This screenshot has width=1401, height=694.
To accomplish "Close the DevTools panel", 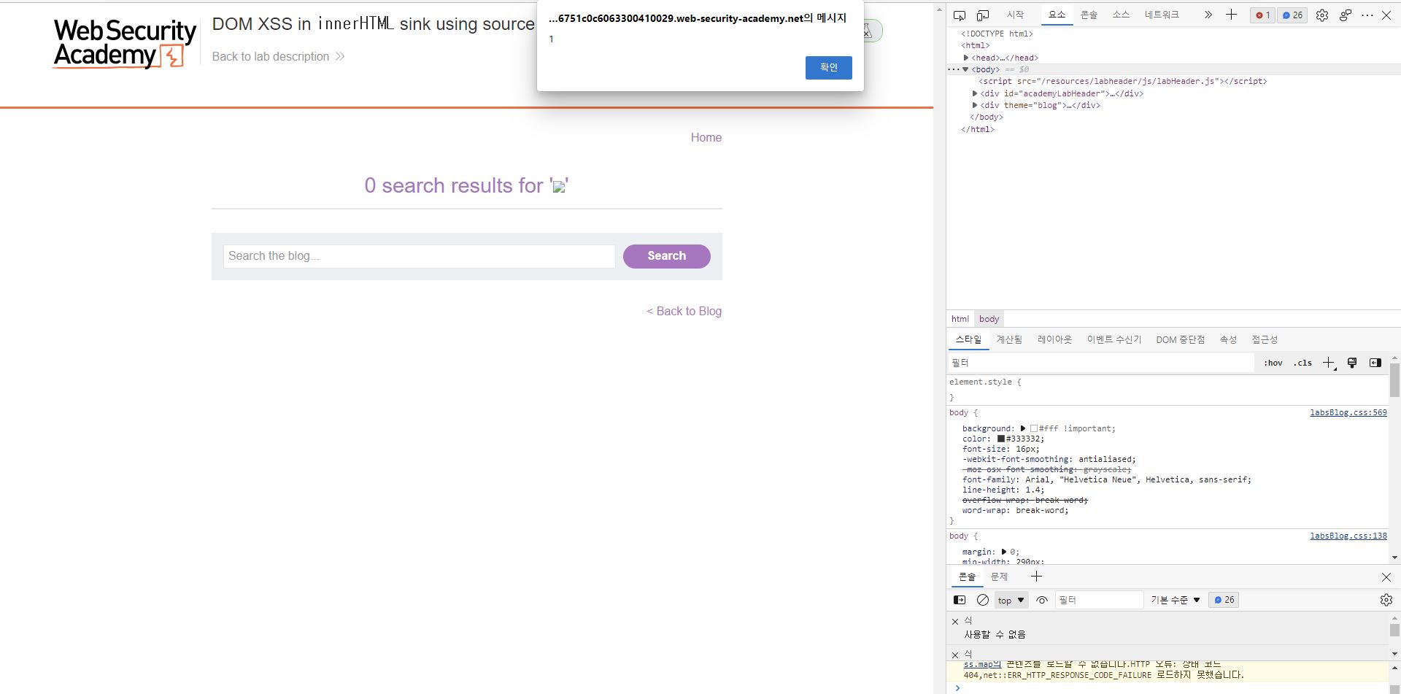I will tap(1386, 15).
